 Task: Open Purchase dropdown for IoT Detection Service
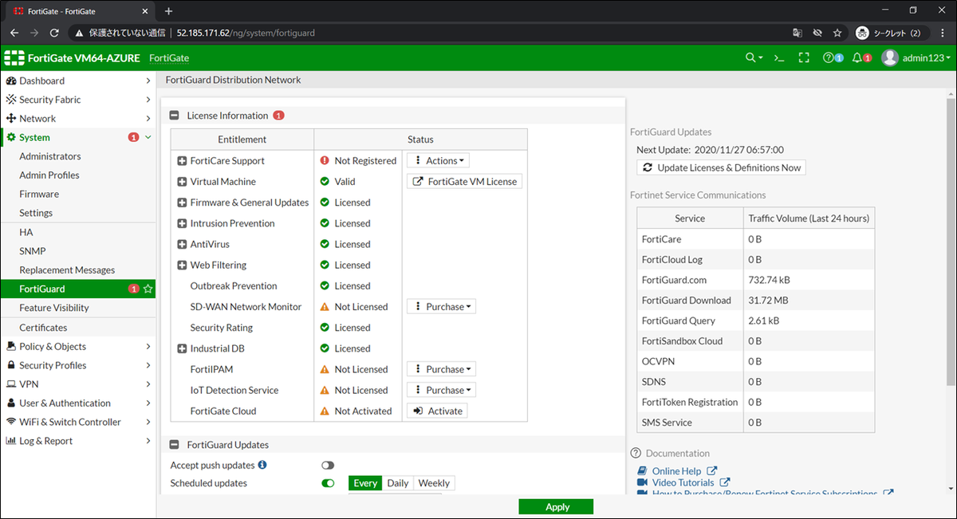(x=441, y=390)
